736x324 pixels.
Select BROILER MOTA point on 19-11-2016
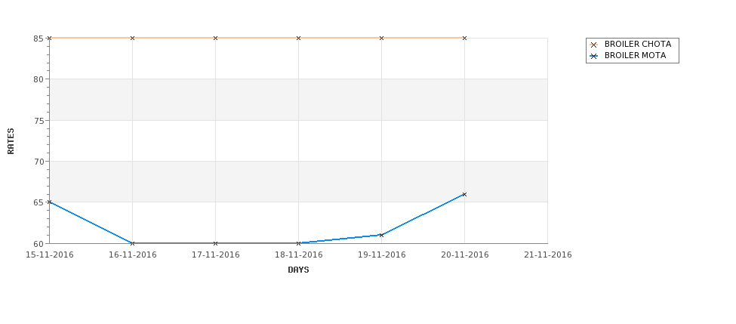pyautogui.click(x=382, y=235)
